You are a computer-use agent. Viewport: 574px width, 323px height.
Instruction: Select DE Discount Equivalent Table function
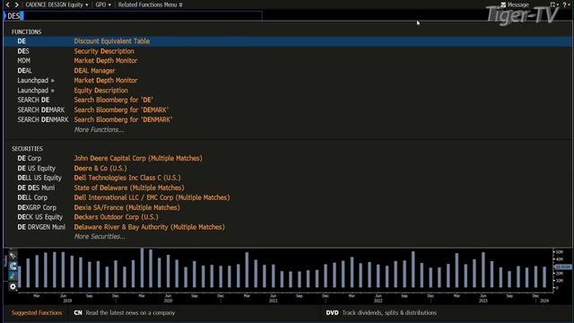tap(287, 41)
